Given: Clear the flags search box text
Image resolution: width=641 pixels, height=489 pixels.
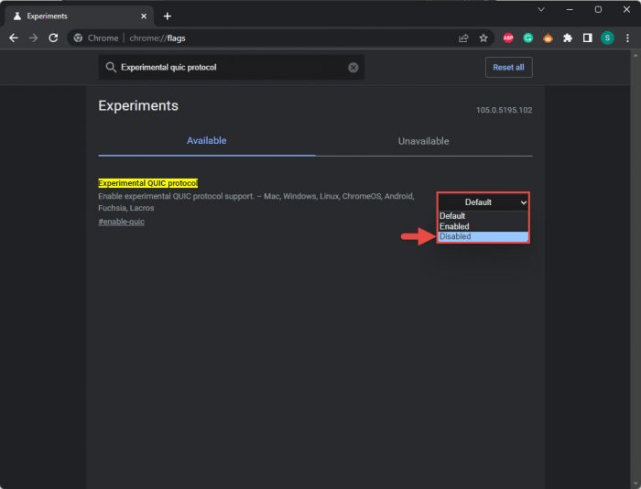Looking at the screenshot, I should tap(353, 68).
